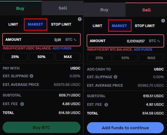Switch to the Sell tab in left panel
This screenshot has width=167, height=135.
pyautogui.click(x=63, y=8)
